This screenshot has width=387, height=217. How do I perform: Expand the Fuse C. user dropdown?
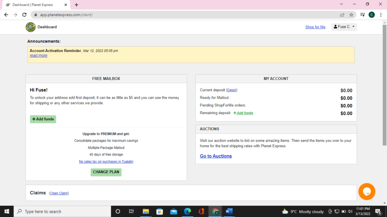(344, 27)
